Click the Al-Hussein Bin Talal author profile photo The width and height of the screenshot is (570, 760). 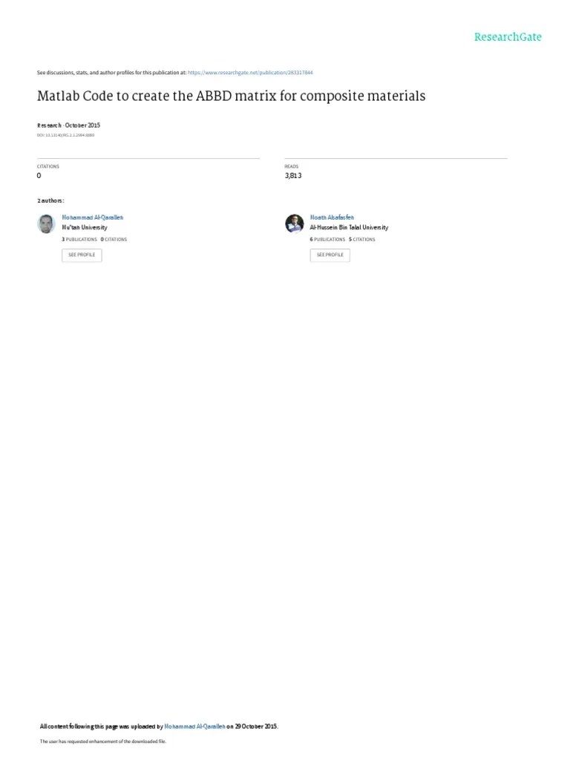point(294,223)
